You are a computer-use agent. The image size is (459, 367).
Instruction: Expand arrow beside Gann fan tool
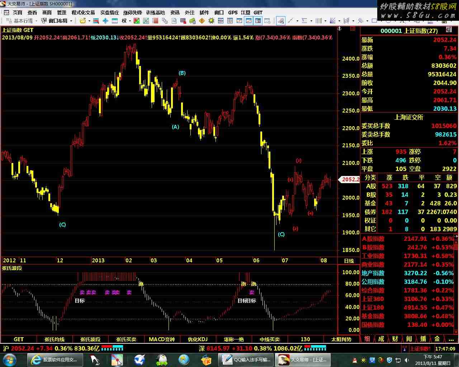click(x=339, y=21)
